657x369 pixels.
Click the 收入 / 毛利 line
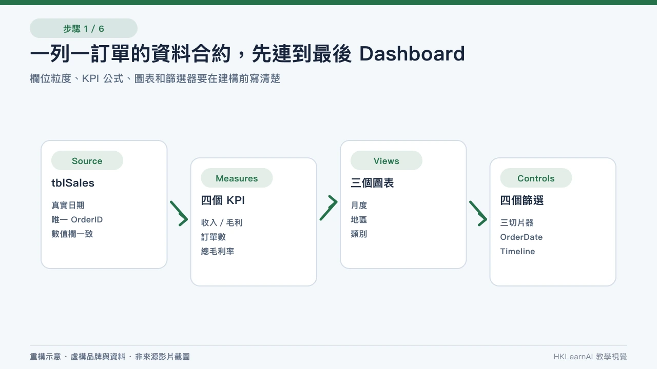pos(222,222)
